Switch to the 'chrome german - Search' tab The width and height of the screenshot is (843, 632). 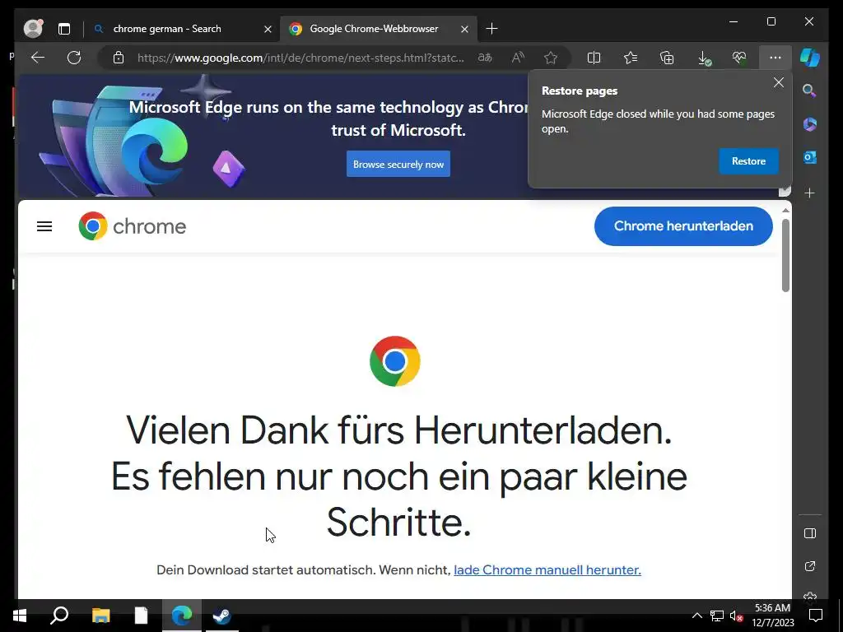pos(166,29)
